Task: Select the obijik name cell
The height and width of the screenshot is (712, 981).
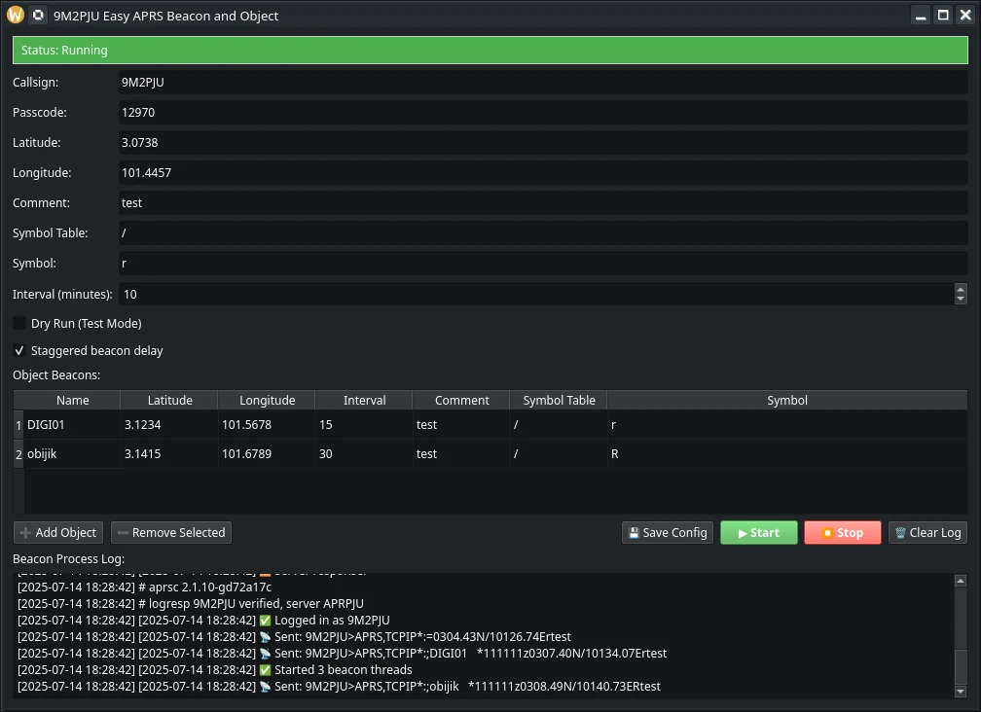Action: pos(73,454)
